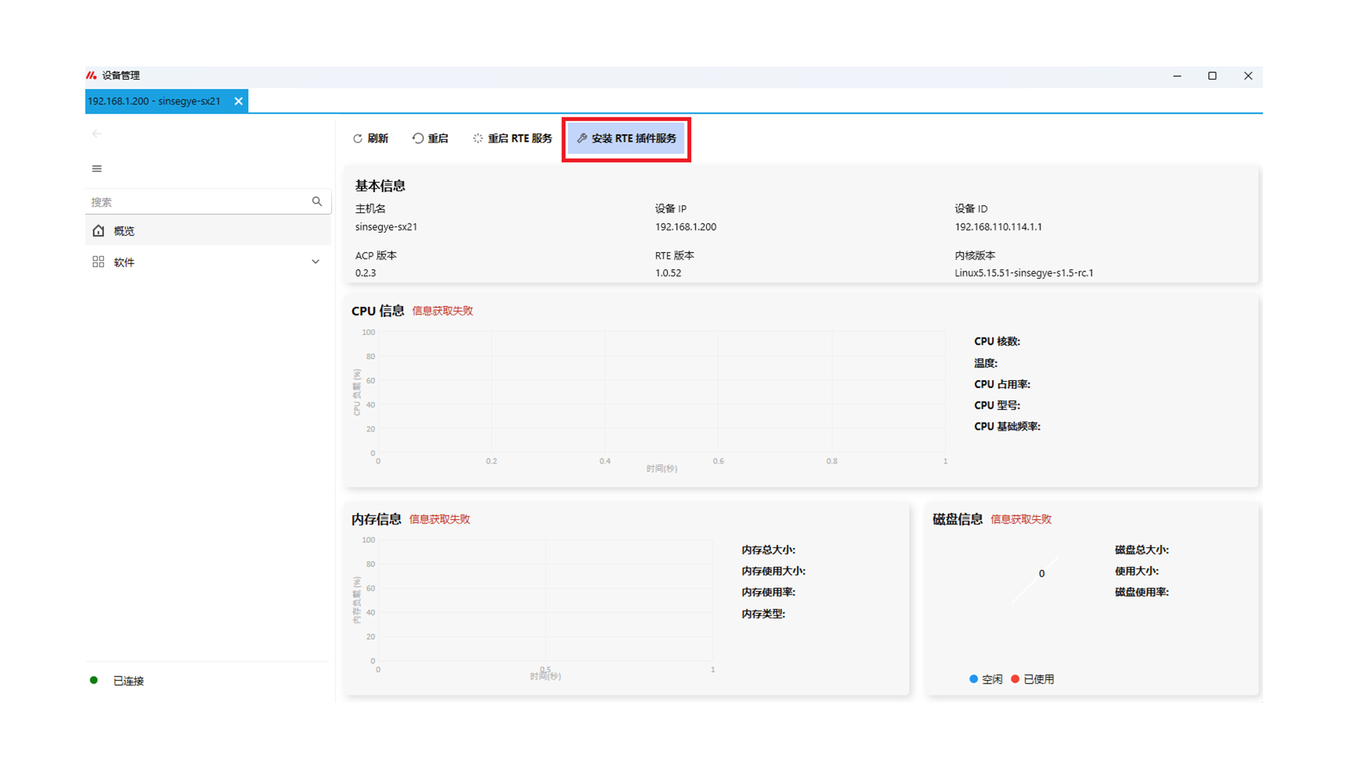Click the reboot (重启) circular arrow icon

tap(418, 138)
